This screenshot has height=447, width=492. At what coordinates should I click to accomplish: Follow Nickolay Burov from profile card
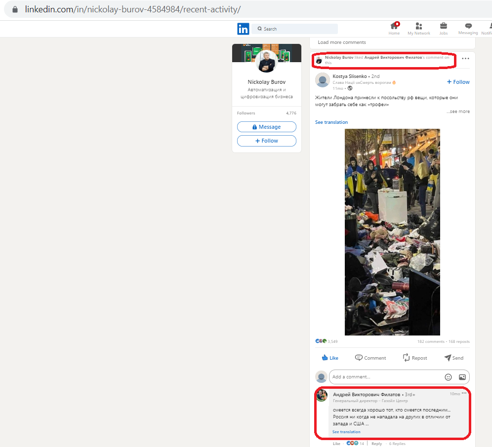click(267, 141)
